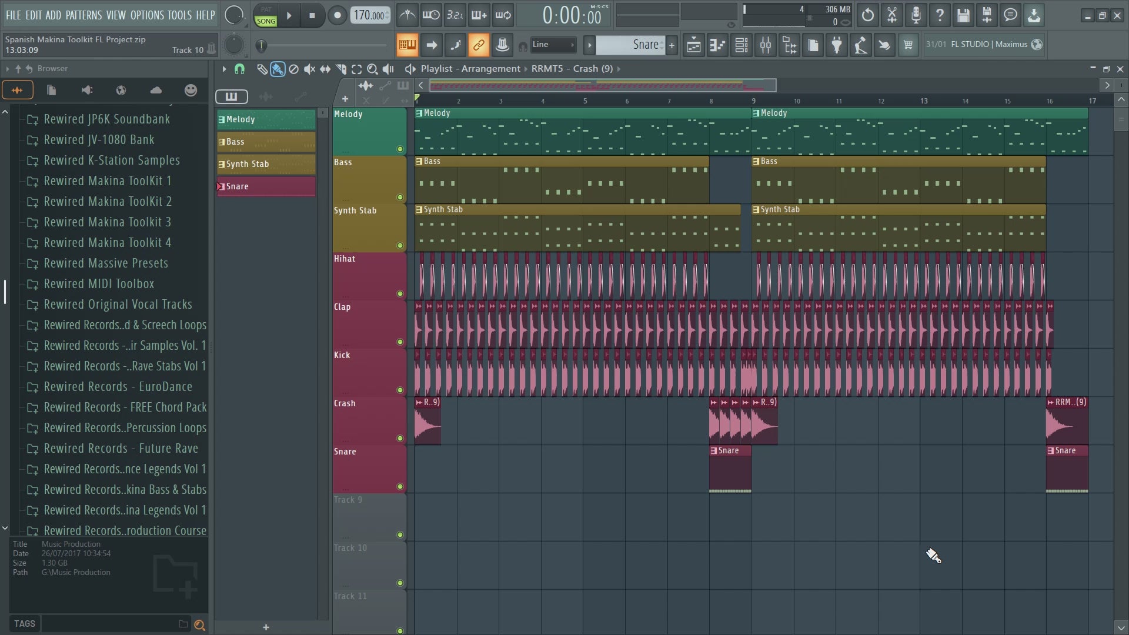1129x635 pixels.
Task: Expand Rewired MIDI Toolbox folder
Action: 99,284
